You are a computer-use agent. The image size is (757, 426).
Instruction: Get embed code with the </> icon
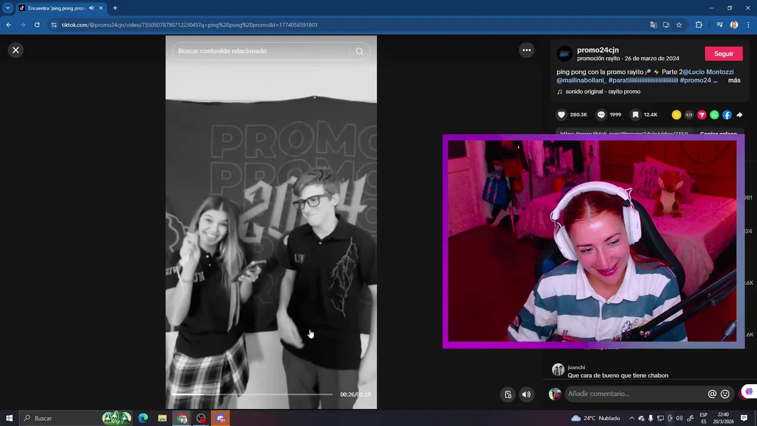coord(689,115)
